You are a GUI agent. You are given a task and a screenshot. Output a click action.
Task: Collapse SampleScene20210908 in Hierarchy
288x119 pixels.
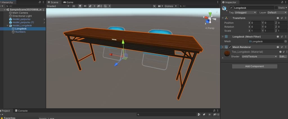coord(5,10)
